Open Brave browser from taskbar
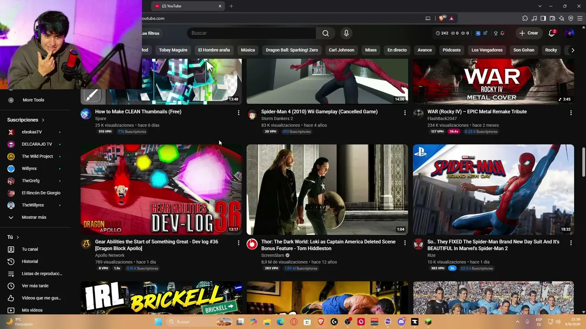 pos(320,322)
